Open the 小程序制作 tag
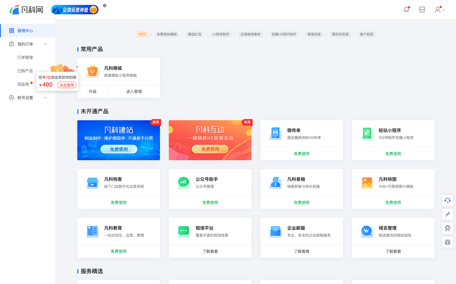Screen dimensions: 456x284 (221, 34)
